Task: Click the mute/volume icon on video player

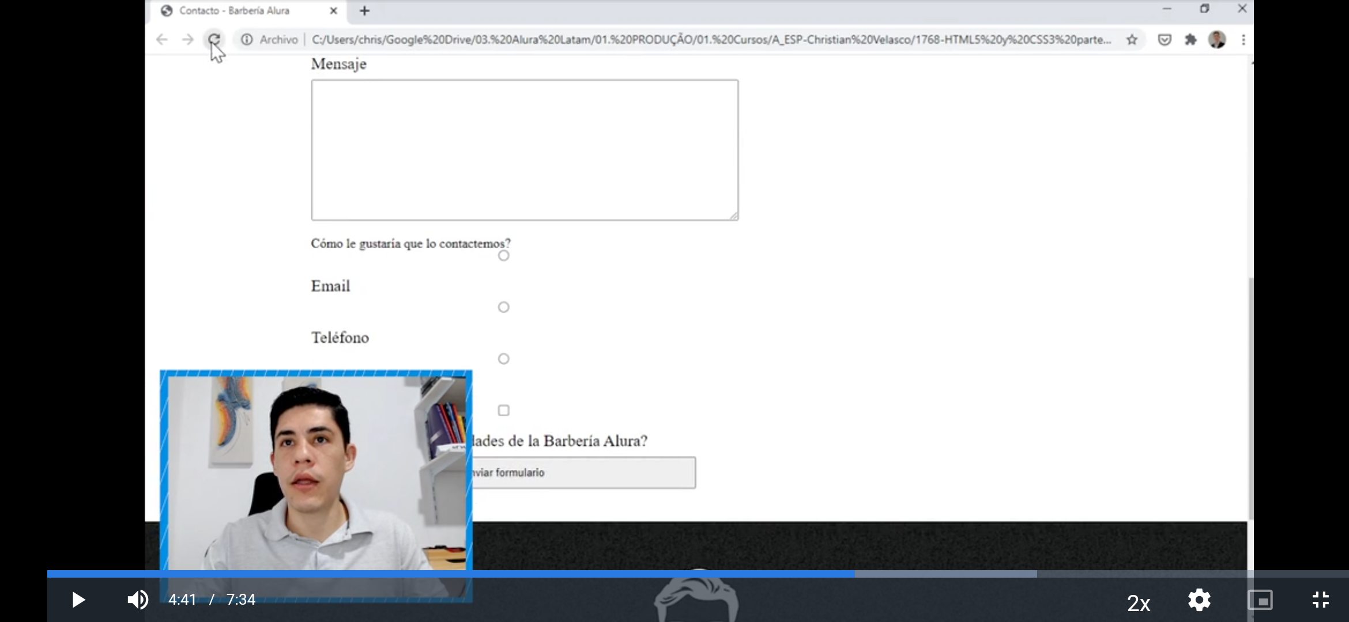Action: pos(137,599)
